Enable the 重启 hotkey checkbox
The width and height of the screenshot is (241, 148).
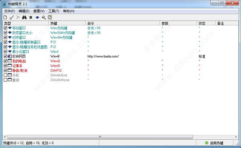[x=5, y=80]
